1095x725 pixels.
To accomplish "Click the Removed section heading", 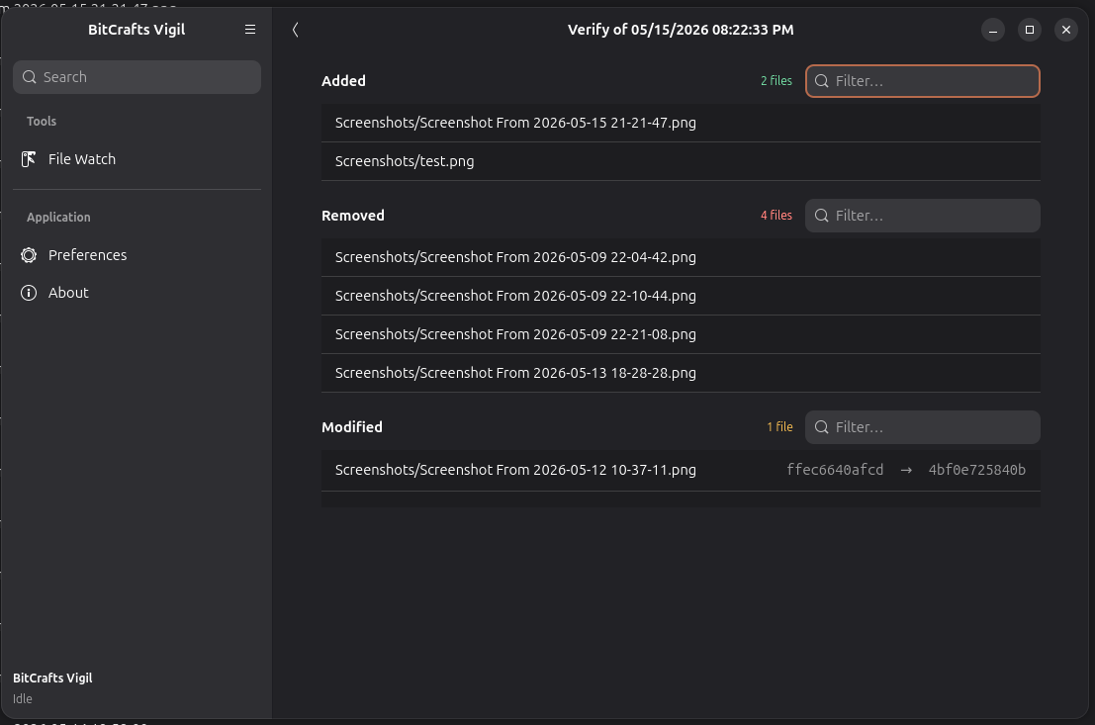I will (x=353, y=216).
